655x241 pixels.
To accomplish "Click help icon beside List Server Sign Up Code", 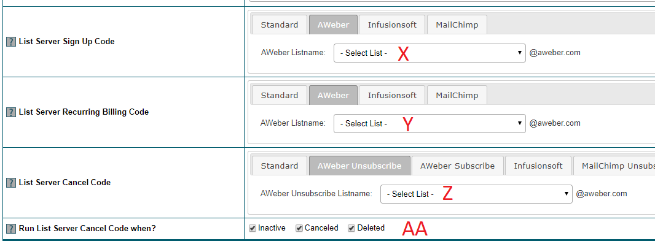I will [x=11, y=42].
